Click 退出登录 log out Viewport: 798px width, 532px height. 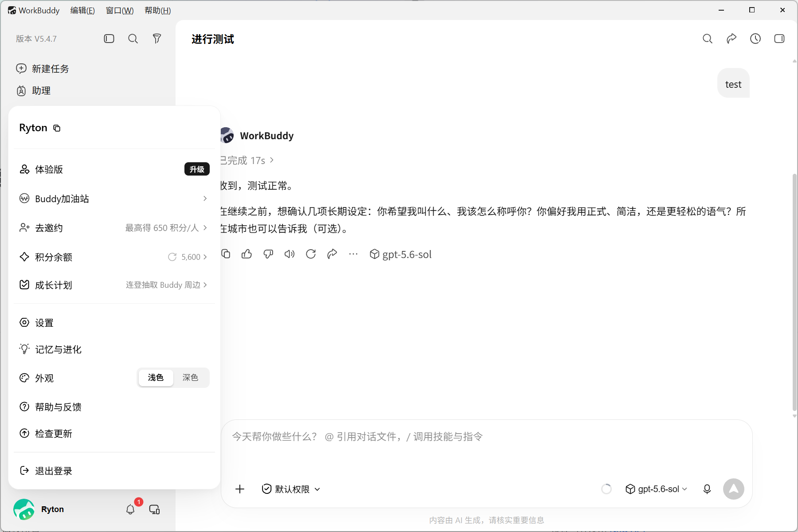[x=114, y=471]
